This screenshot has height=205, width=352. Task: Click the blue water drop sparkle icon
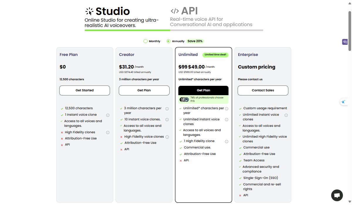point(343,102)
